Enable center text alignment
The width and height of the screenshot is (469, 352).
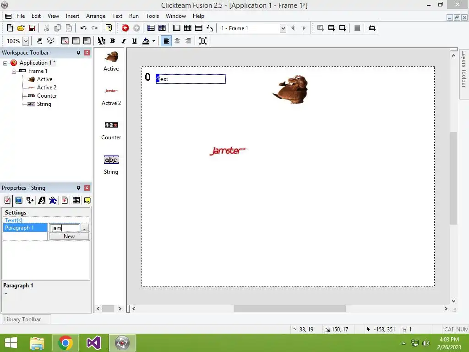tap(177, 41)
